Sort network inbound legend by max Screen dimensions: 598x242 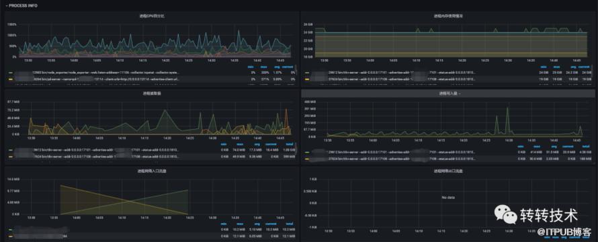239,224
